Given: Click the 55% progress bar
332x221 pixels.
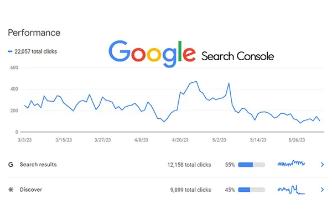Looking at the screenshot, I should point(252,165).
